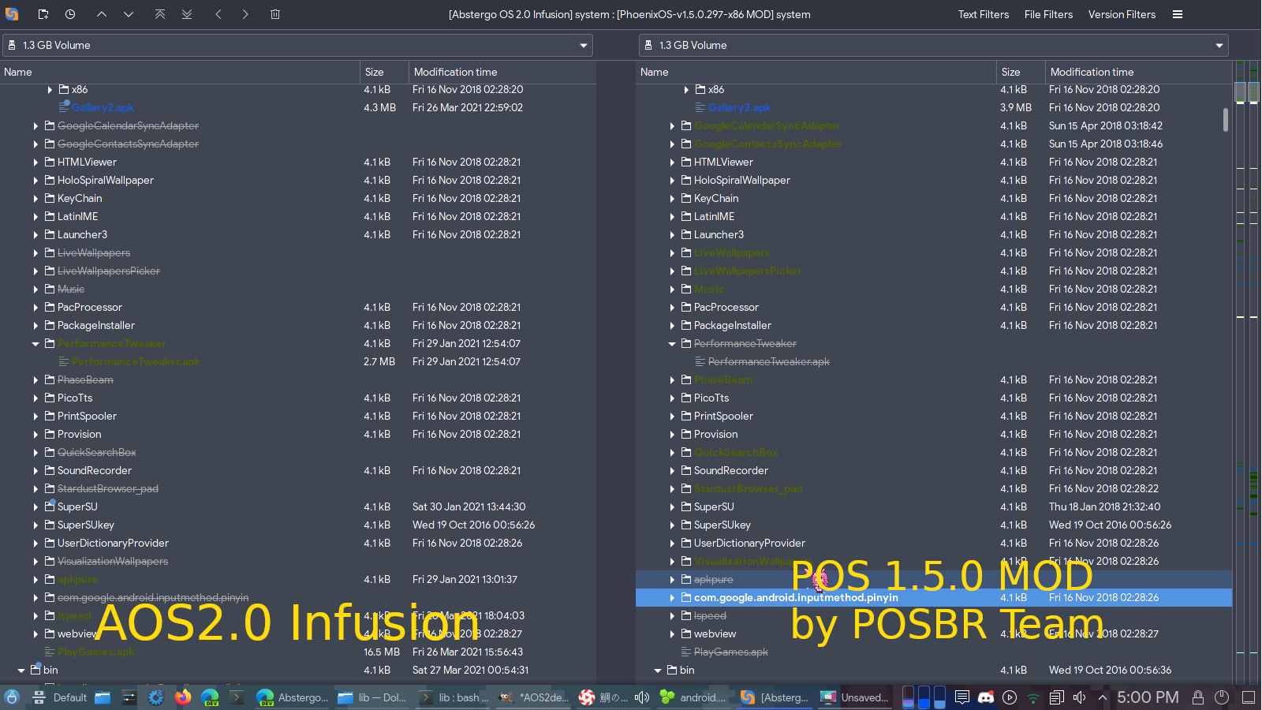The height and width of the screenshot is (710, 1262).
Task: Switch to lib — Dolphin taskbar window
Action: pyautogui.click(x=372, y=697)
